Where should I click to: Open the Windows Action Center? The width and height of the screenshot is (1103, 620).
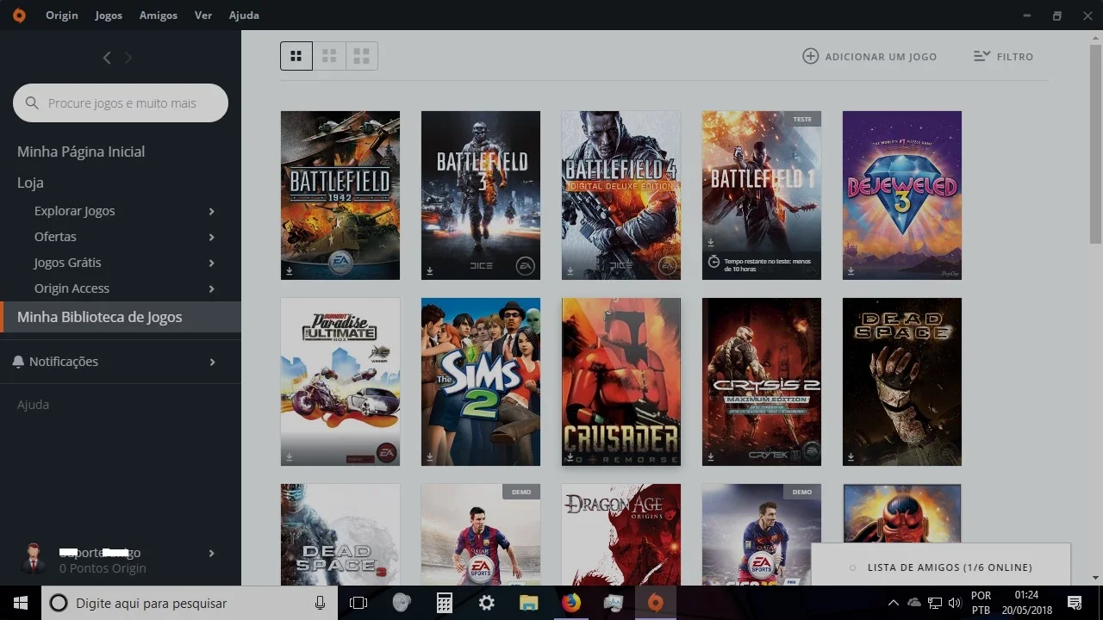click(x=1075, y=603)
